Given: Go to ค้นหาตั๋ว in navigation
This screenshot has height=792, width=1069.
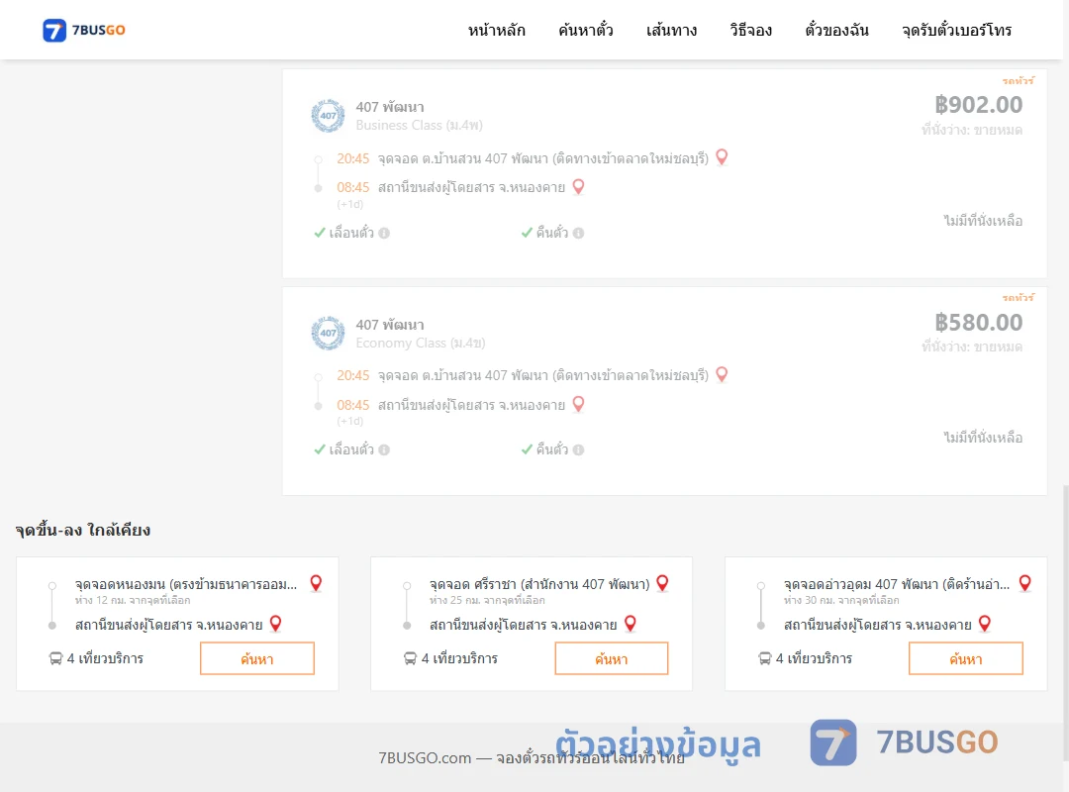Looking at the screenshot, I should pos(586,30).
